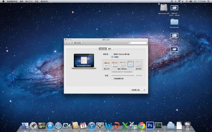Open iCal calendar showing 17
Viewport: 212px width, 132px height.
coord(83,126)
